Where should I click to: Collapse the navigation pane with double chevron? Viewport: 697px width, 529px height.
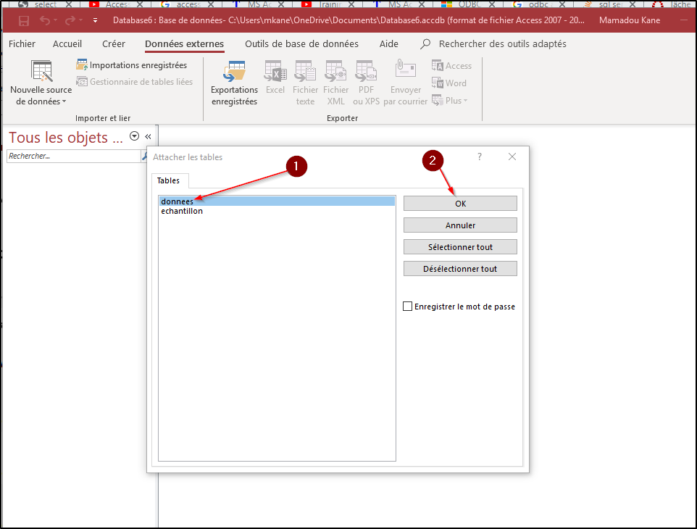point(148,136)
